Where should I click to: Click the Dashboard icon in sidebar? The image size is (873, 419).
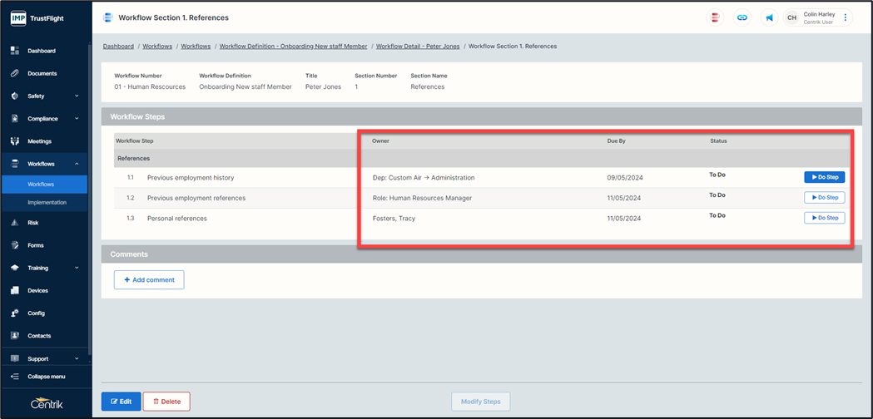(x=15, y=51)
